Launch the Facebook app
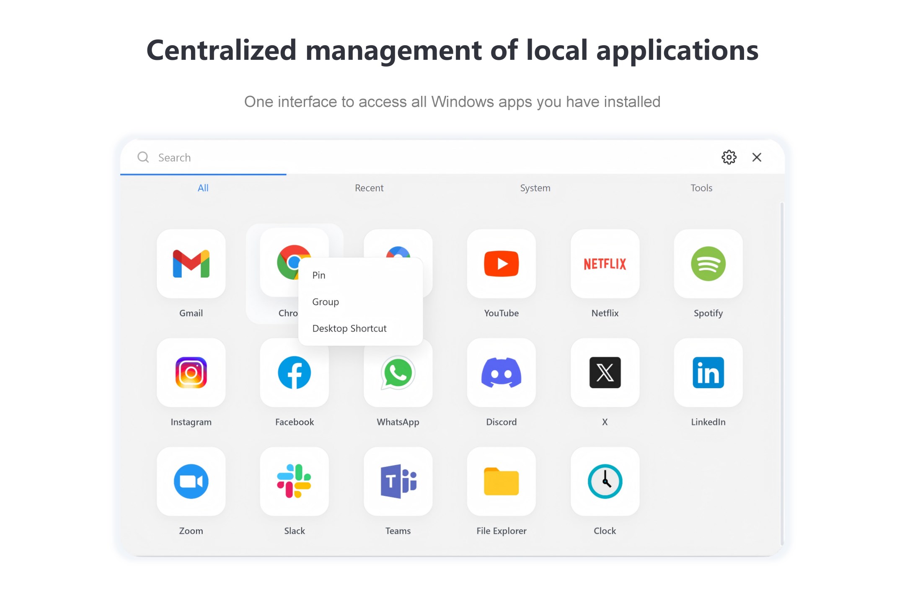This screenshot has width=905, height=603. (x=294, y=372)
